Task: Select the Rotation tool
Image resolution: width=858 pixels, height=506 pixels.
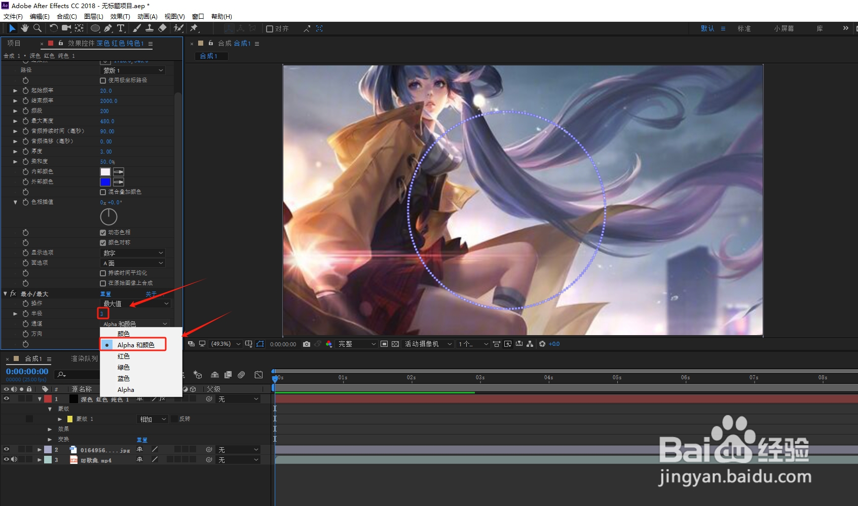Action: tap(53, 28)
